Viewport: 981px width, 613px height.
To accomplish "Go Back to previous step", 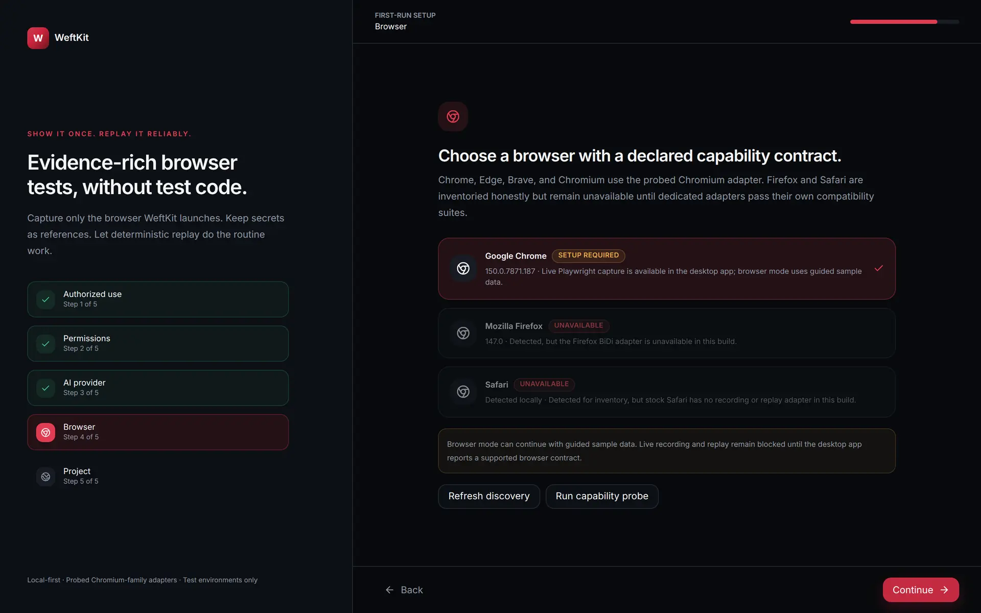I will (404, 590).
